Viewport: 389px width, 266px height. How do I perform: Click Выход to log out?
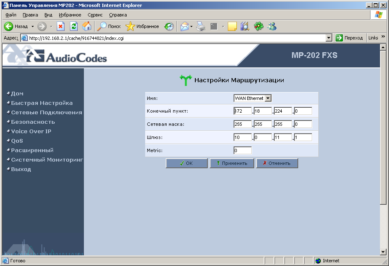[21, 169]
